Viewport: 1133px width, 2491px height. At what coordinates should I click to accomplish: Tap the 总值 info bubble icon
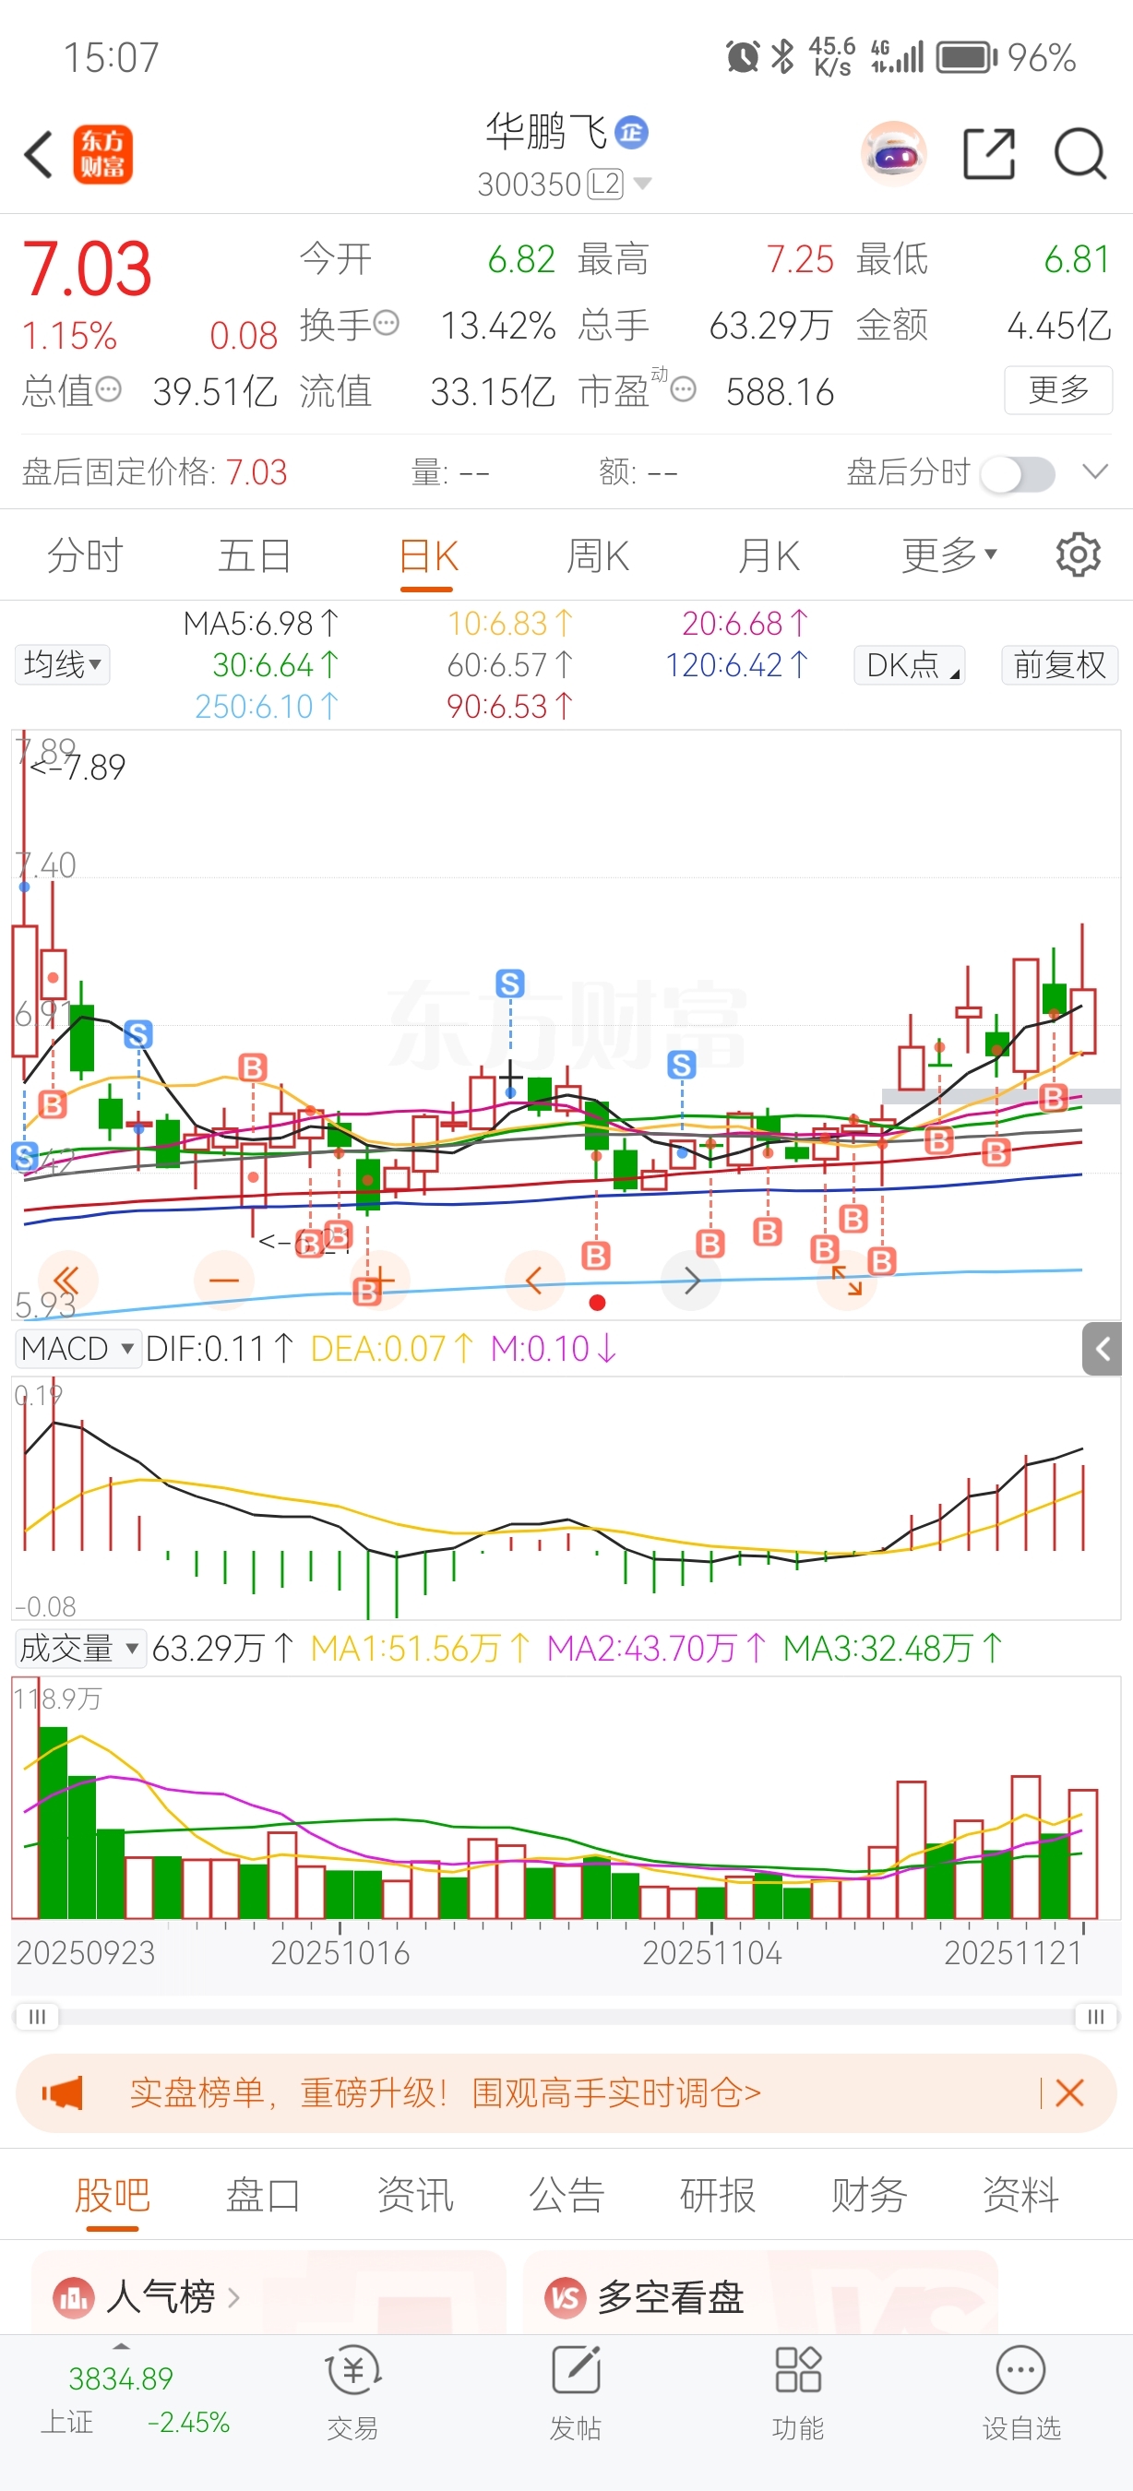(108, 389)
